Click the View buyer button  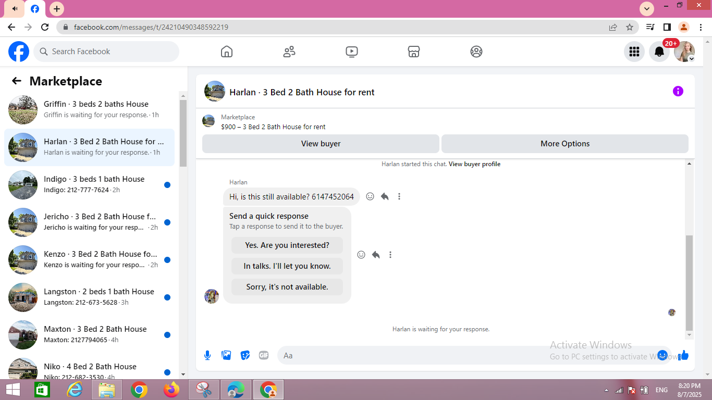(321, 144)
